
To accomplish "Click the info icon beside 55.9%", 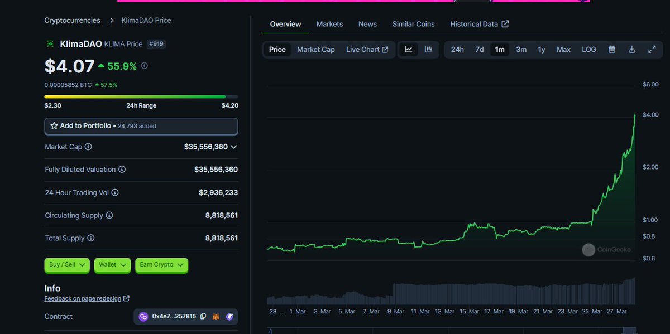I will tap(145, 66).
